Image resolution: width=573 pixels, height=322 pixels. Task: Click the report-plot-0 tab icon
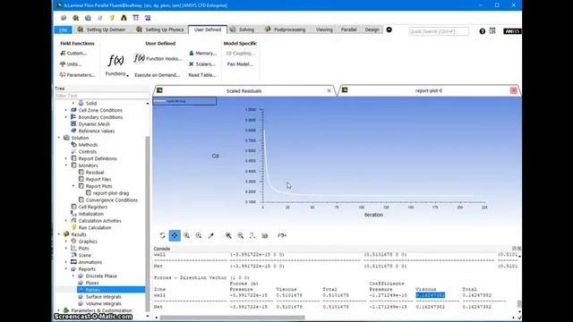345,90
